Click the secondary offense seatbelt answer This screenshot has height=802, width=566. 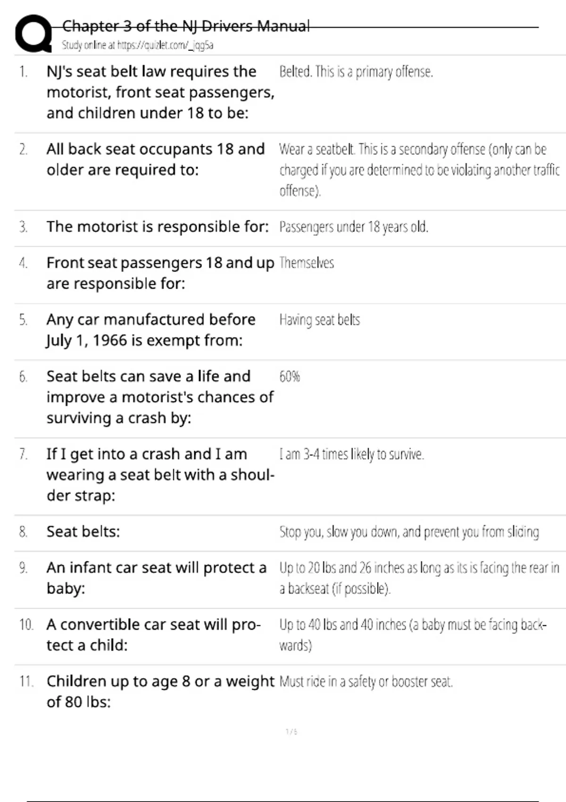click(419, 170)
